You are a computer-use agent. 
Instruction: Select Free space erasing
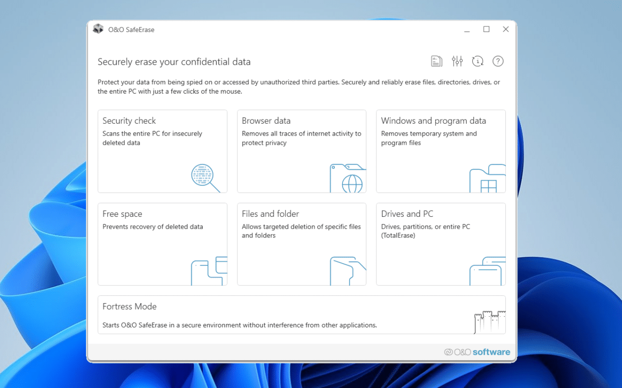[162, 244]
